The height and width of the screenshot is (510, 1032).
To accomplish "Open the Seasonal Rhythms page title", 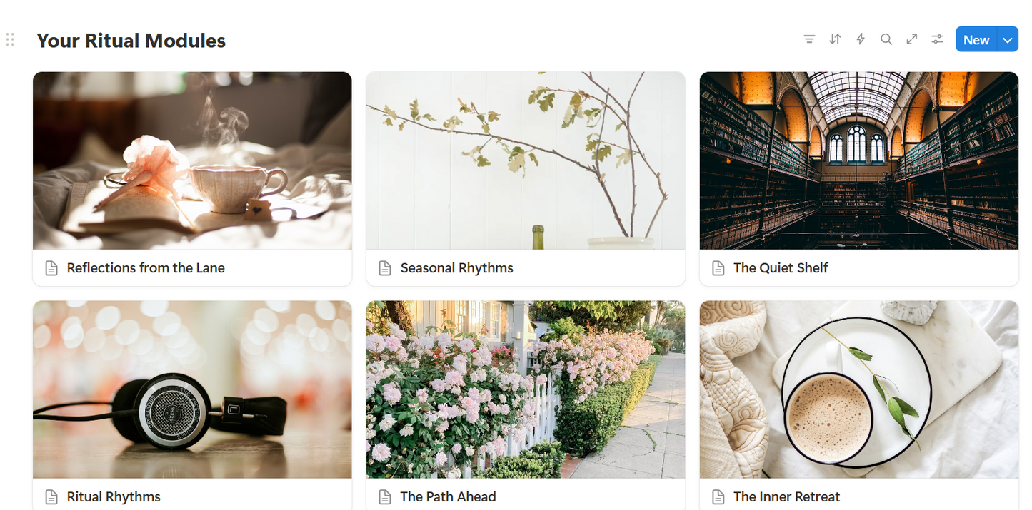I will coord(457,268).
